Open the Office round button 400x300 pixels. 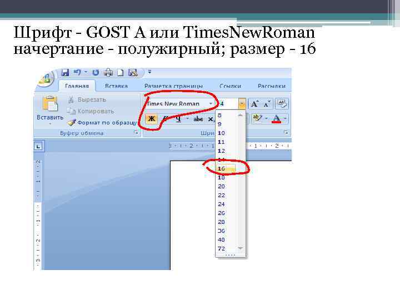click(x=45, y=78)
